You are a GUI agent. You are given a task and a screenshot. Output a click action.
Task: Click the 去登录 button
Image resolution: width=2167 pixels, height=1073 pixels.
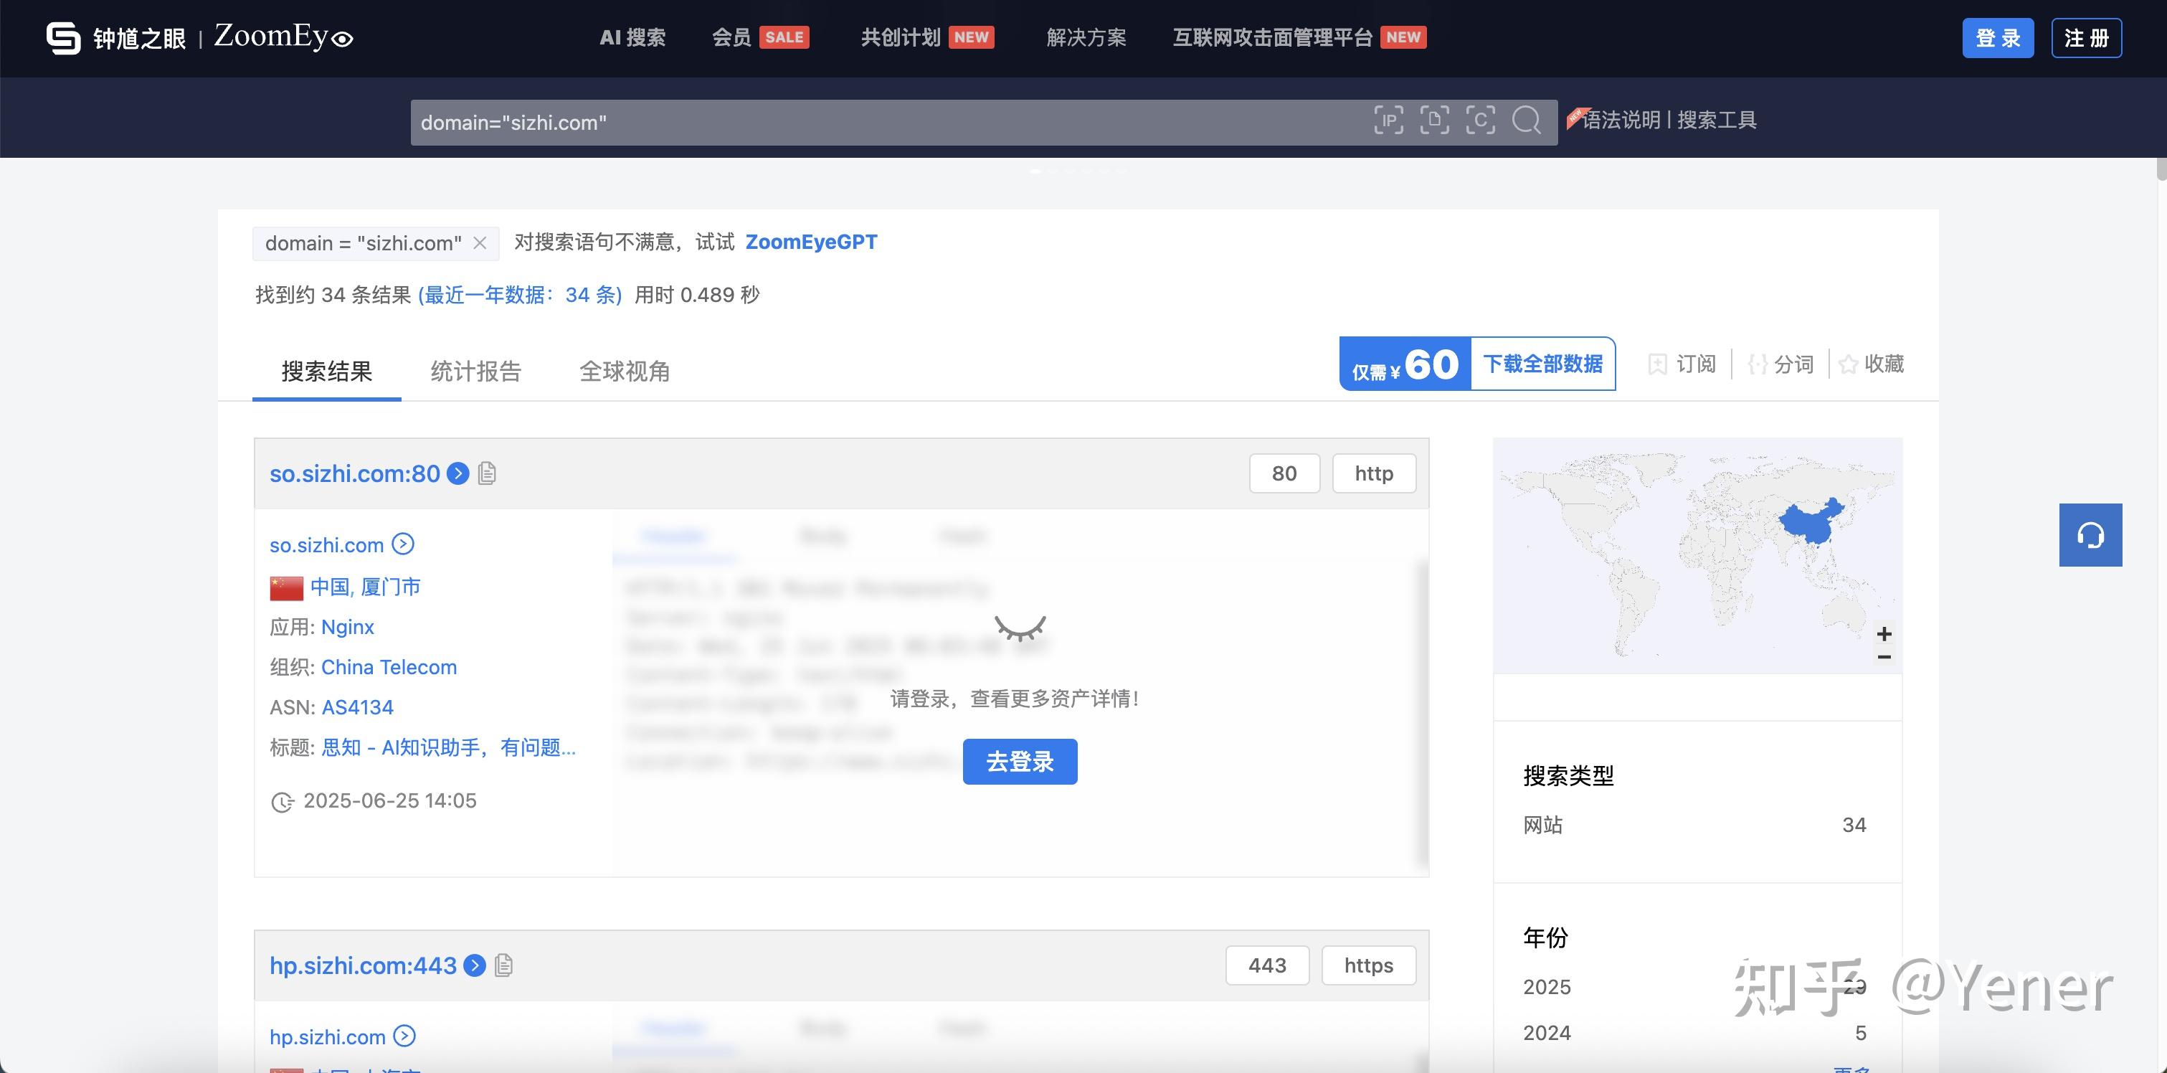[1020, 761]
